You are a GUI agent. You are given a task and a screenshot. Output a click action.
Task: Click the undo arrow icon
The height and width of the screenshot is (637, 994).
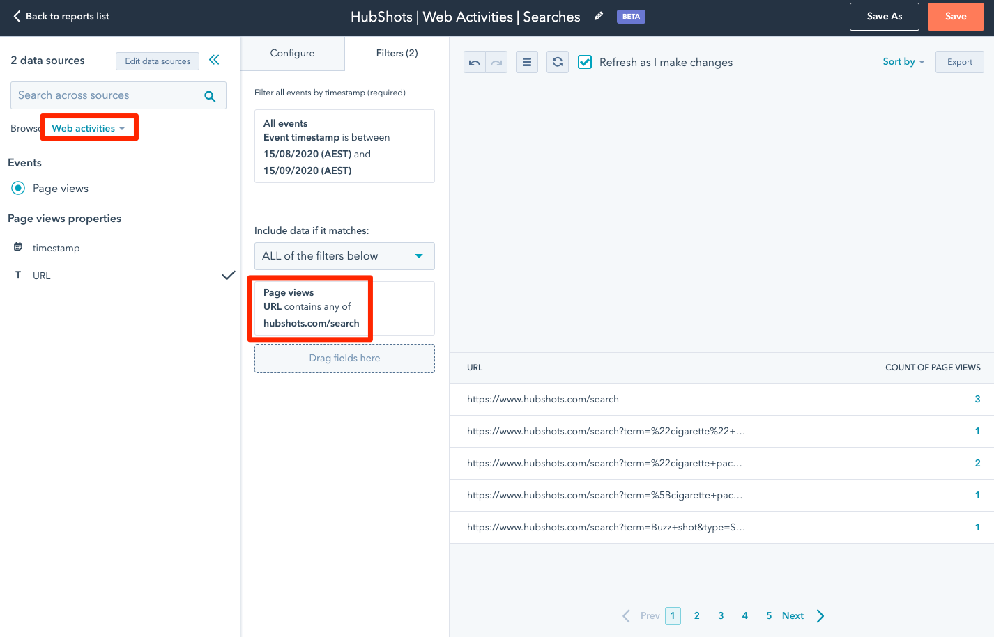pos(475,63)
